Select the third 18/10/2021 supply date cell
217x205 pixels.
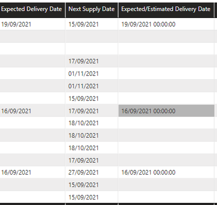coord(84,148)
